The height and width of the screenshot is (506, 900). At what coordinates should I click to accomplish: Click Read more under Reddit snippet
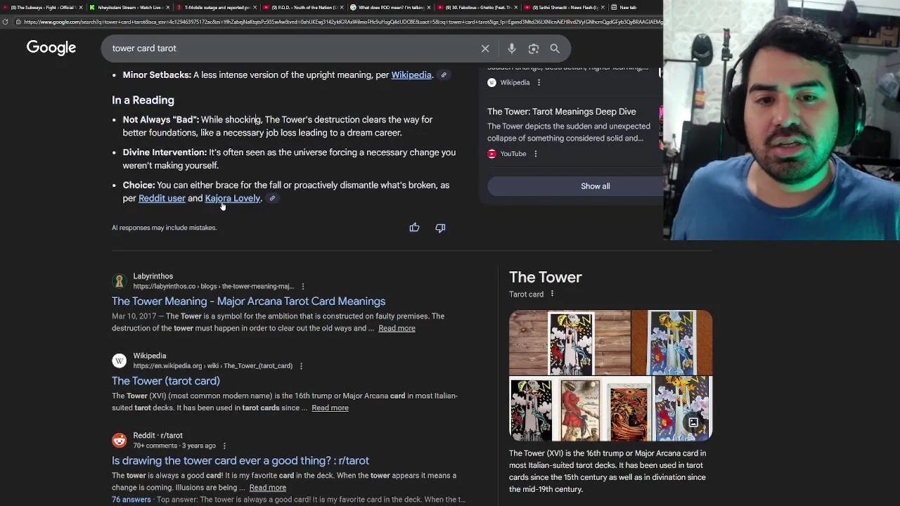click(x=267, y=488)
